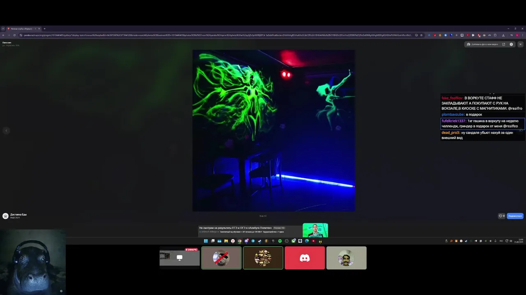Open the Xbox app from the taskbar
Screen dimensions: 526x295
[x=293, y=241]
